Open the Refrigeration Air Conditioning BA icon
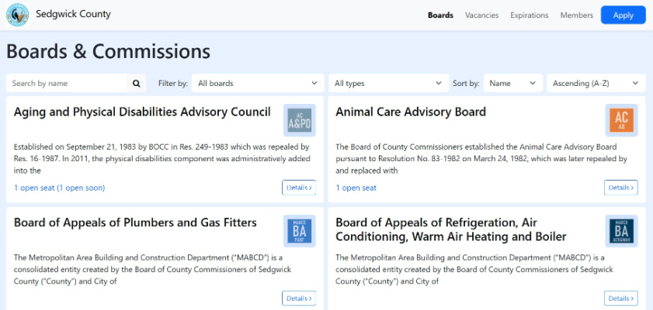The height and width of the screenshot is (310, 653). point(621,231)
